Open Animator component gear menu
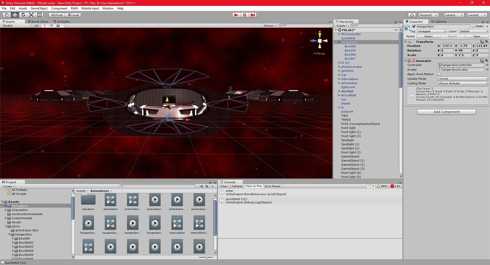The image size is (490, 265). (486, 61)
